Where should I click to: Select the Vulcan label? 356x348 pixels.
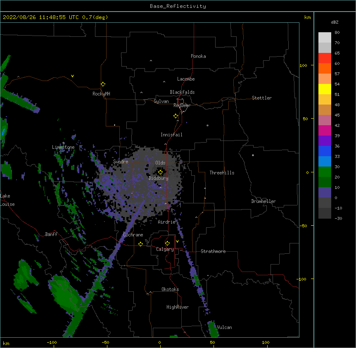click(224, 327)
